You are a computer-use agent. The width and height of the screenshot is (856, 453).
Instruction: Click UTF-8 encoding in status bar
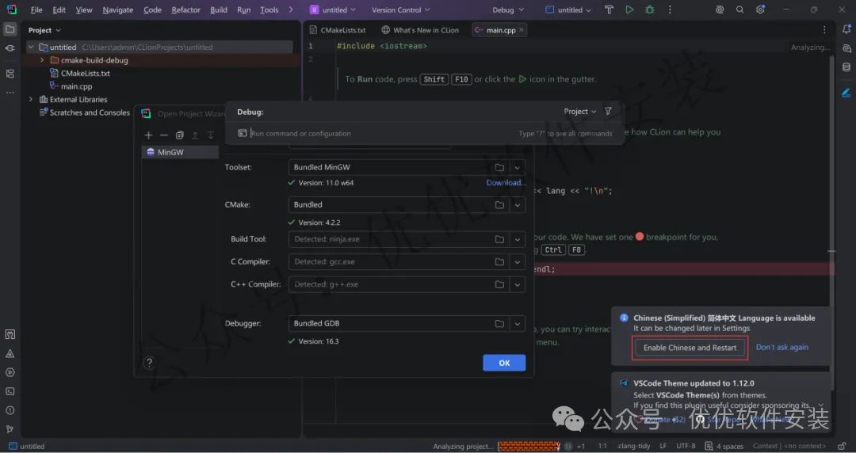coord(686,446)
